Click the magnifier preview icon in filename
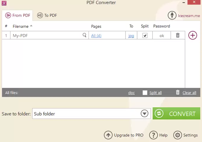Screen dimensions: 202x142 click(84, 35)
